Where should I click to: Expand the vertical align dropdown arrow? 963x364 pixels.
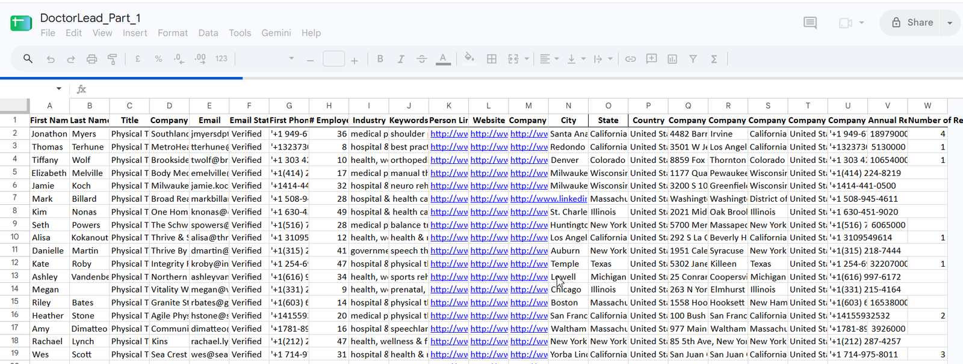[x=583, y=59]
